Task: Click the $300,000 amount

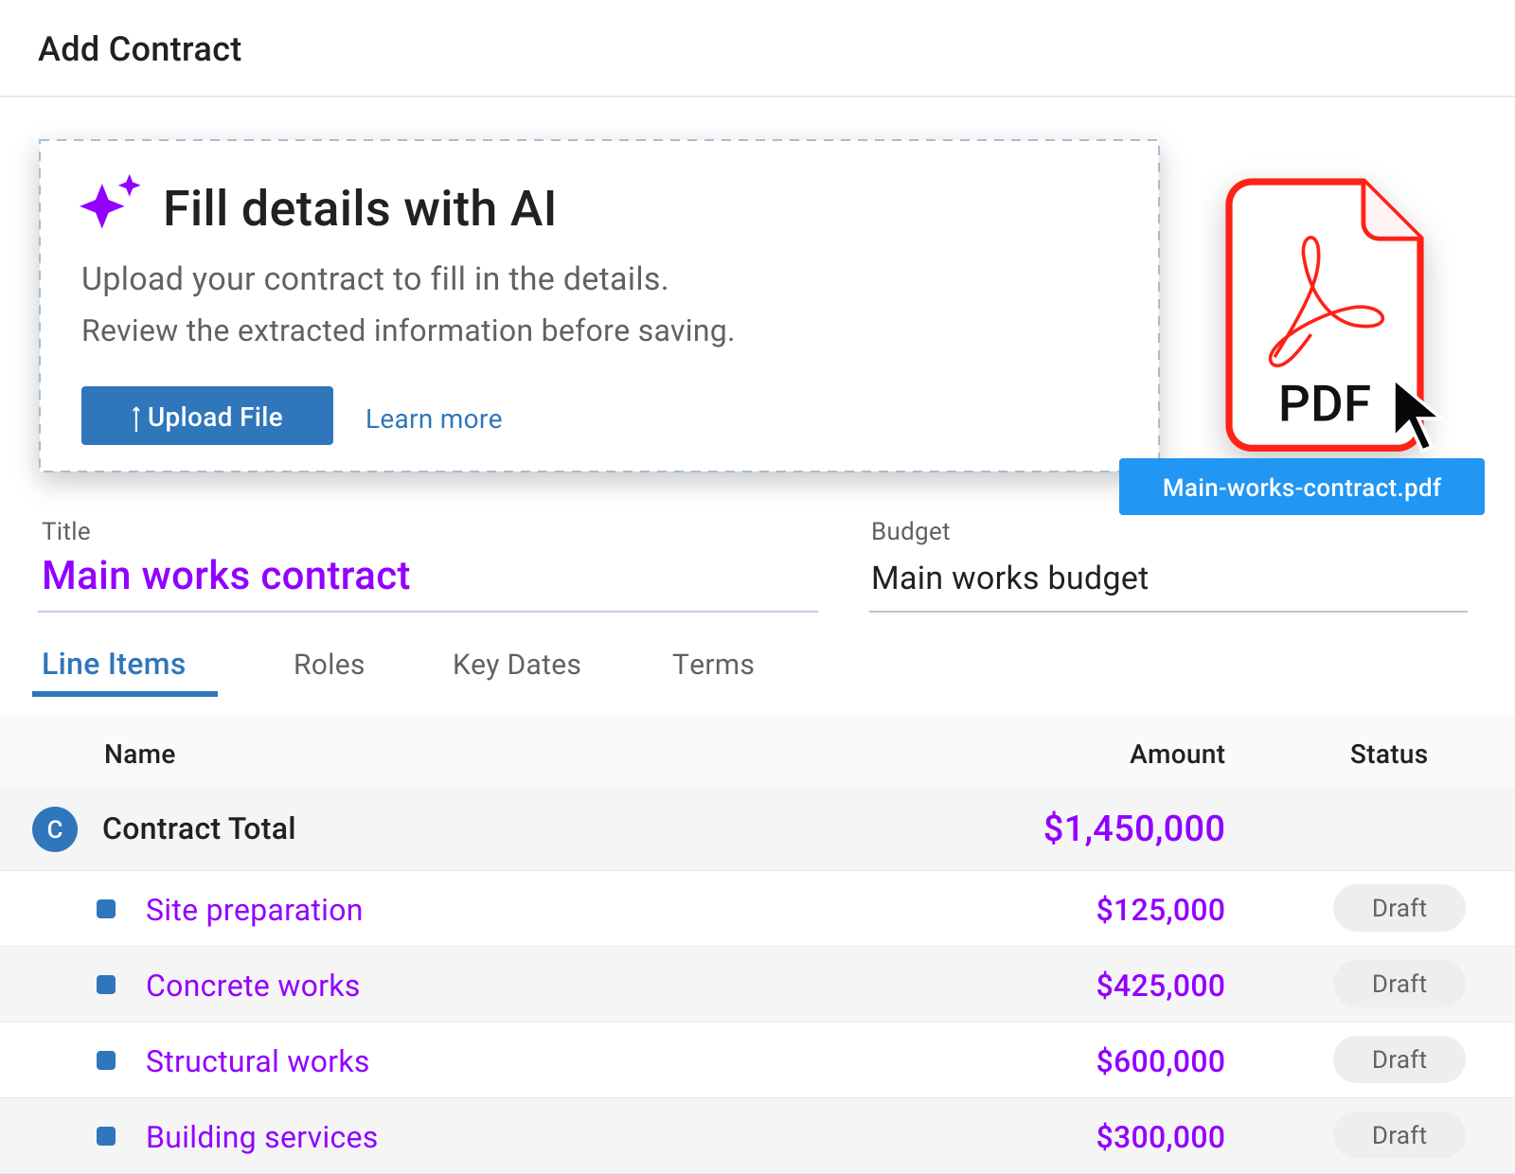Action: point(1160,1137)
